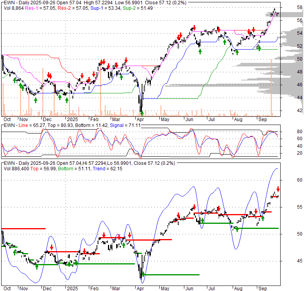Click the 46 price label on top chart axis
304x291 pixels.
(300, 85)
